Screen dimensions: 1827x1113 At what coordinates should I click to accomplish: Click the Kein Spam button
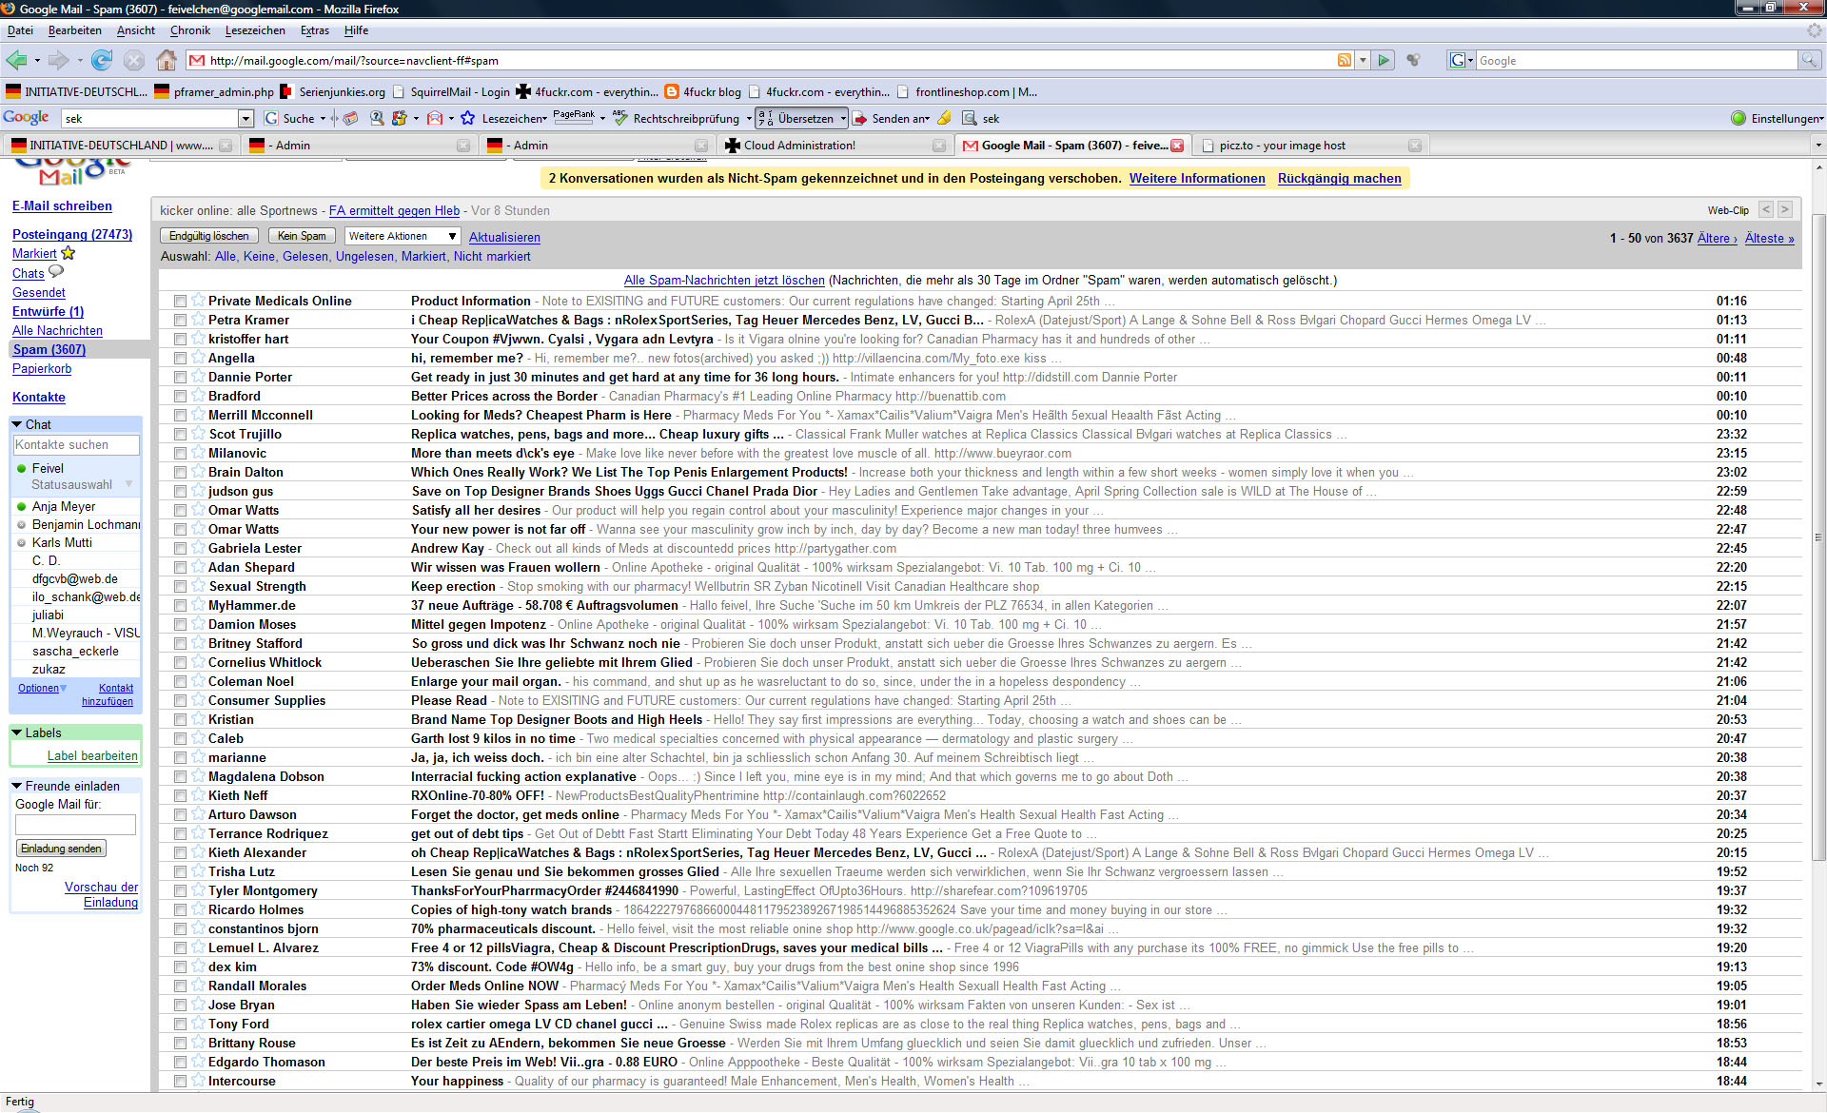tap(302, 236)
